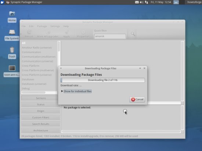Click the search magnifier icon in the toolbar
202x151 pixels.
tap(133, 34)
